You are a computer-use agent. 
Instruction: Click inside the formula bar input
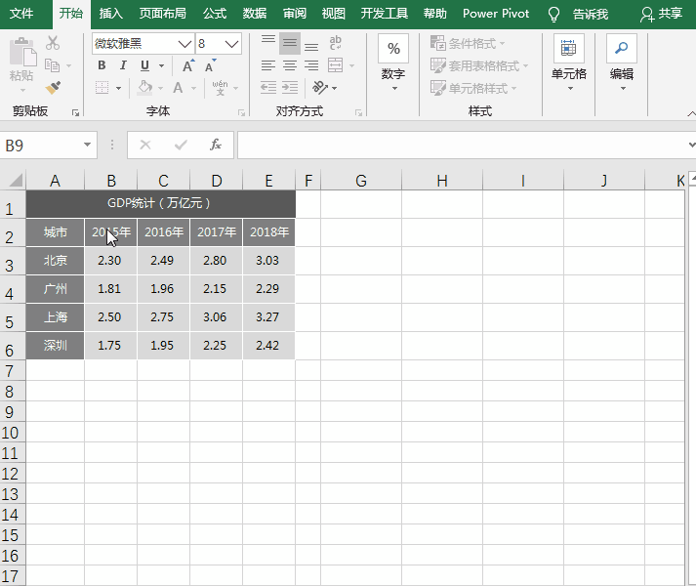(x=462, y=145)
